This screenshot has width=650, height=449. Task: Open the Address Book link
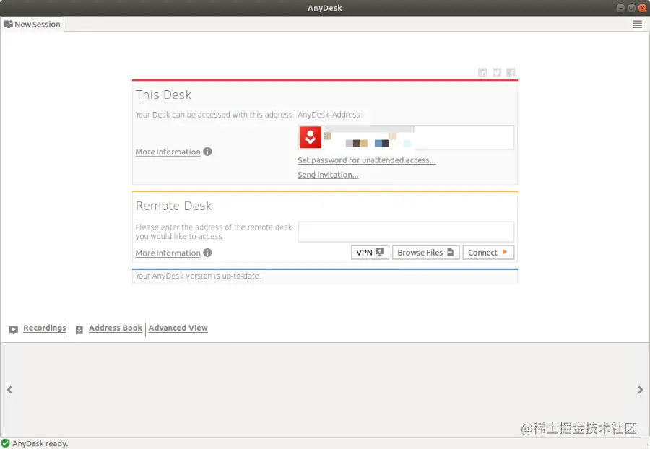pos(116,328)
